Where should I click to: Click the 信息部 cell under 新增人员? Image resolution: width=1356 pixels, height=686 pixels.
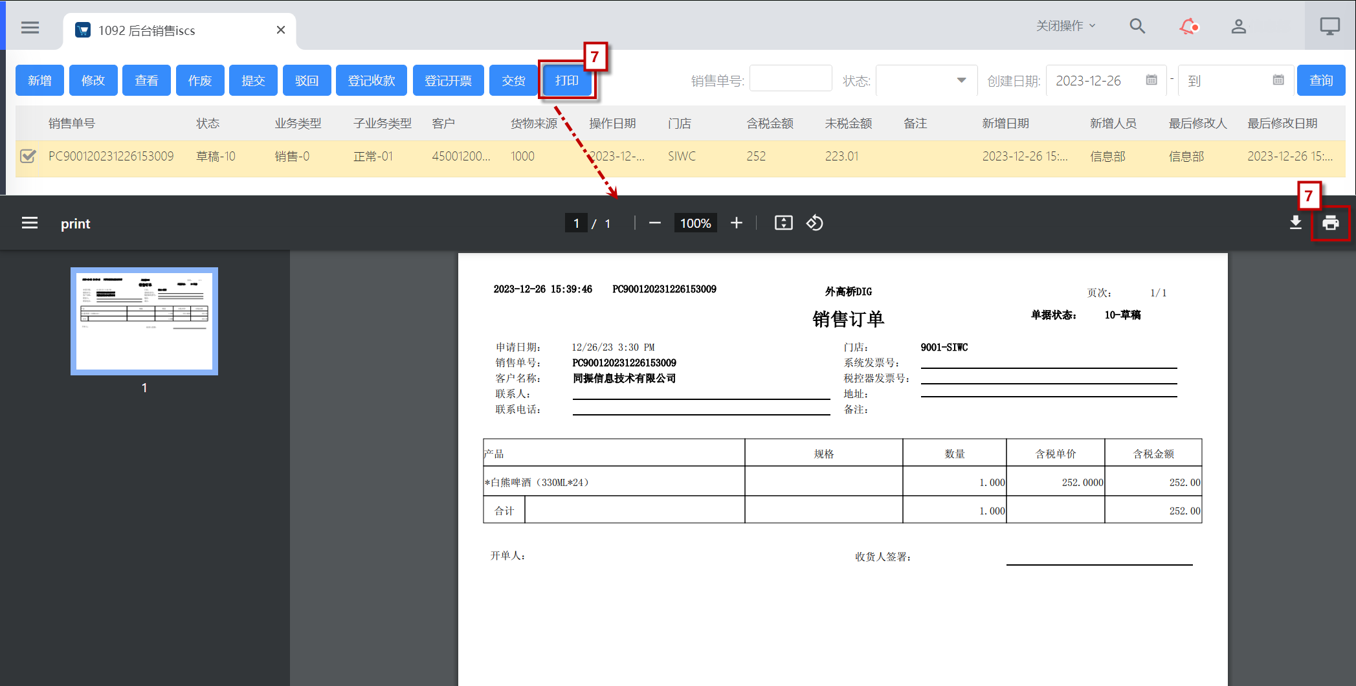(x=1107, y=156)
